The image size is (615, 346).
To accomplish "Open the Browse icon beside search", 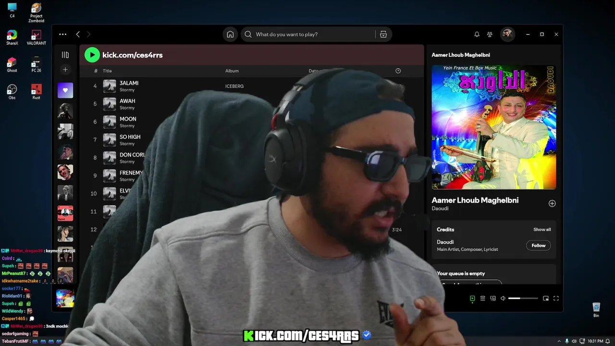I will pyautogui.click(x=383, y=35).
